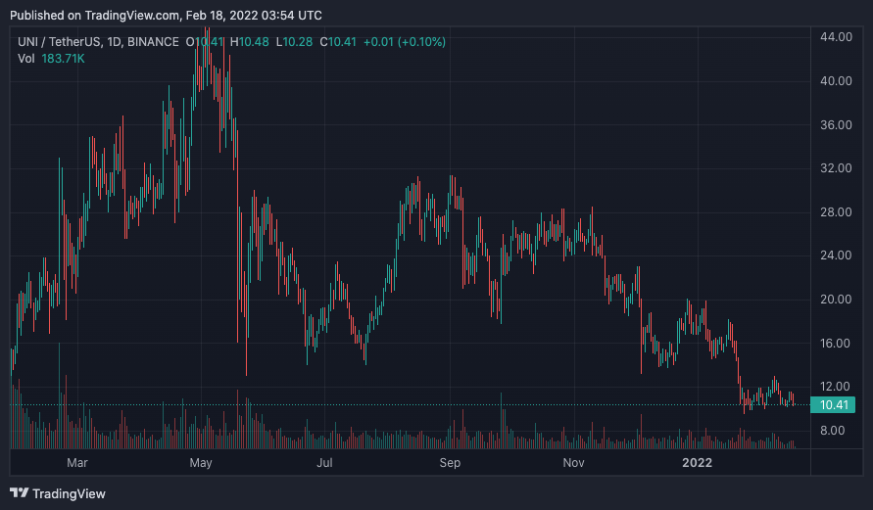Select the Sep label on time axis
873x510 pixels.
tap(450, 463)
